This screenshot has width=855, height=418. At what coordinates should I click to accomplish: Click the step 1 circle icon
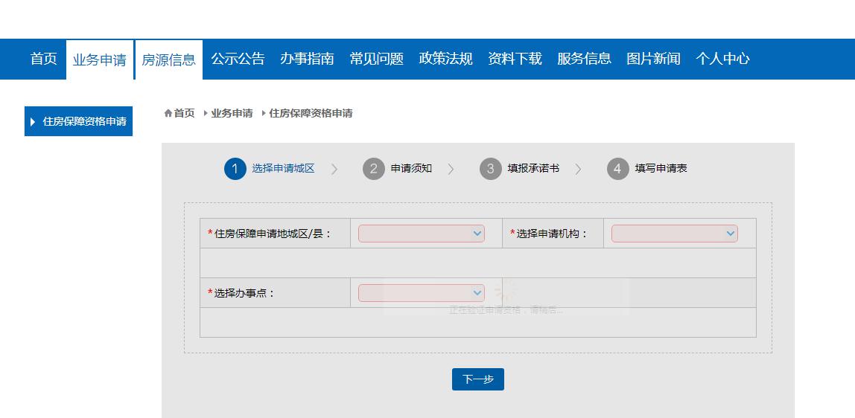(235, 169)
